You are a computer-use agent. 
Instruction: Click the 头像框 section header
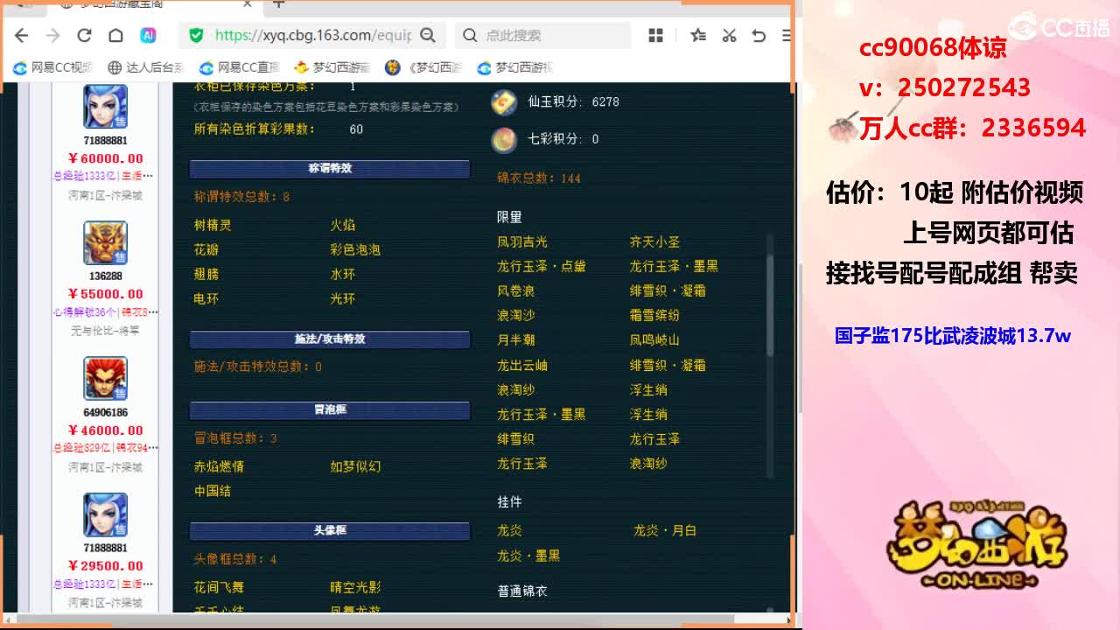point(330,530)
